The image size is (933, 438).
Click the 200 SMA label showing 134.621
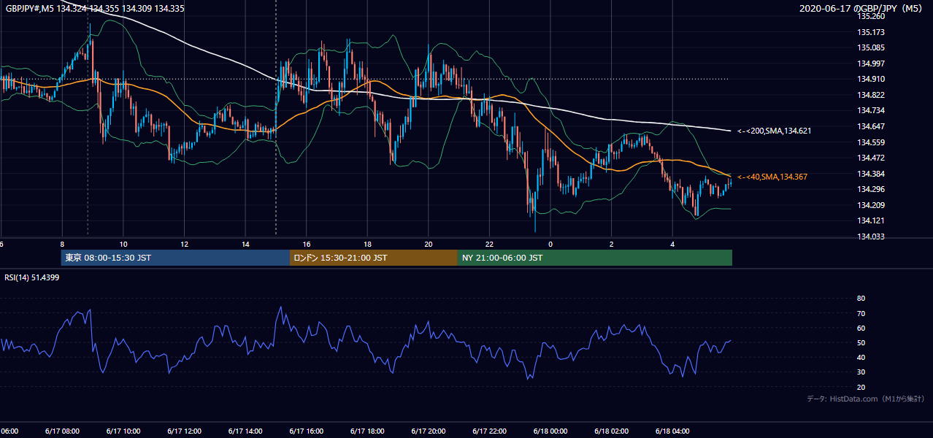click(x=774, y=131)
